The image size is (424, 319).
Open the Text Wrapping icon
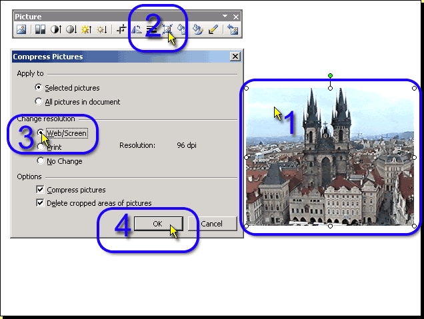point(182,29)
